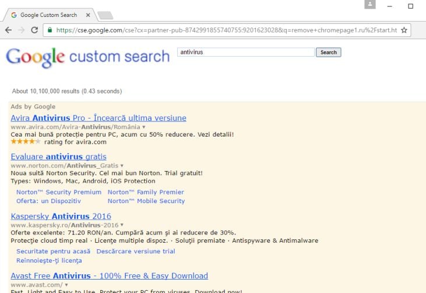Minimize the Chrome window
Image resolution: width=426 pixels, height=293 pixels.
coord(390,6)
